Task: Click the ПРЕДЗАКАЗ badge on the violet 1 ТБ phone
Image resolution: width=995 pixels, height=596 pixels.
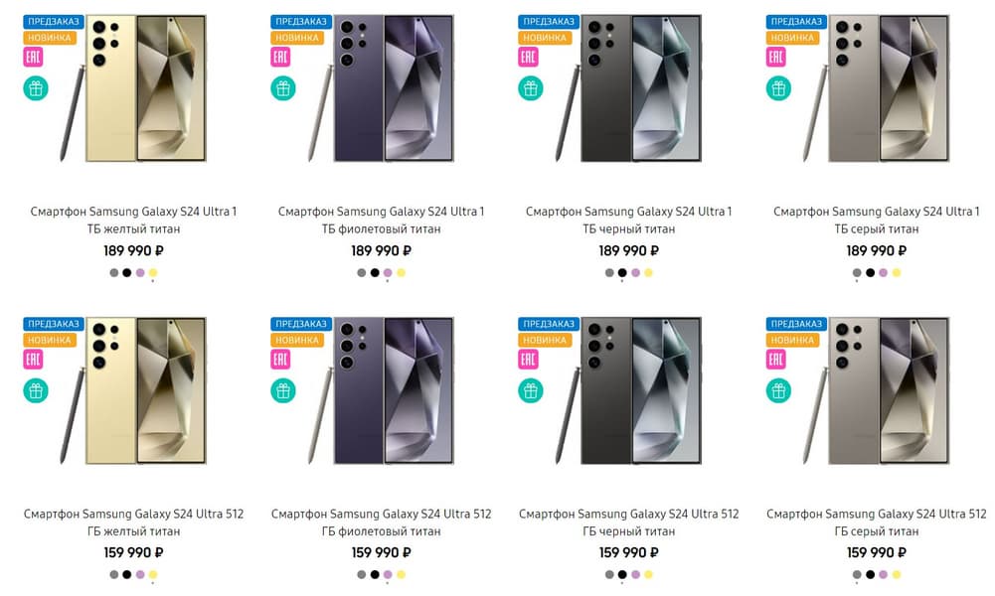Action: pyautogui.click(x=299, y=21)
